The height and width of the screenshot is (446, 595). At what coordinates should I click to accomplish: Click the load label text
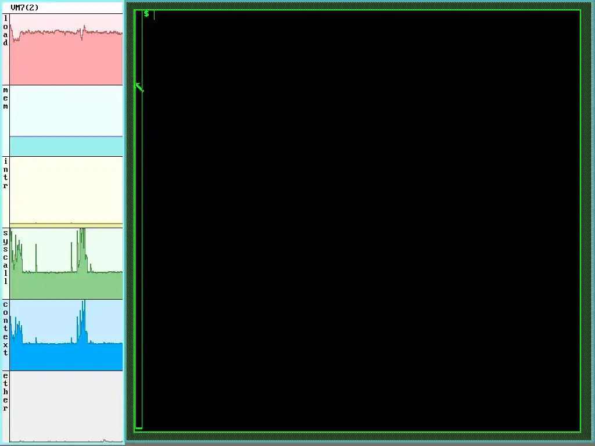(5, 30)
